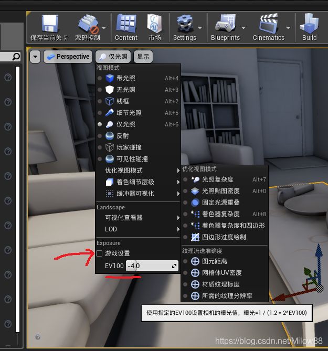Click the search magnifier icon in left panel

coord(16,57)
